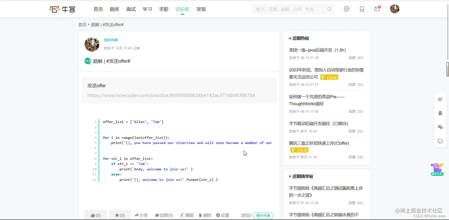Toggle the thumbs-up like on the post
Screen dimensions: 449x220
pyautogui.click(x=96, y=215)
